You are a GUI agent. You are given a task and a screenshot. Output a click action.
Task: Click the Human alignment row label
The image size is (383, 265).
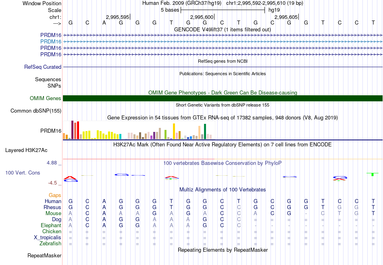(53, 201)
